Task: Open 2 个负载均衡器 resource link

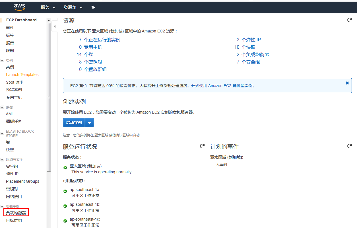Action: pos(253,55)
